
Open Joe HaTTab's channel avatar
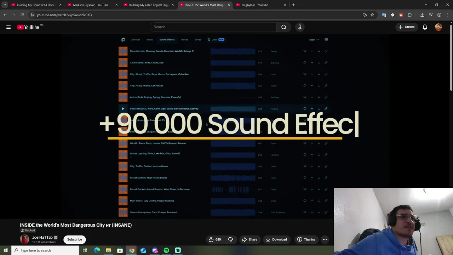pos(24,239)
